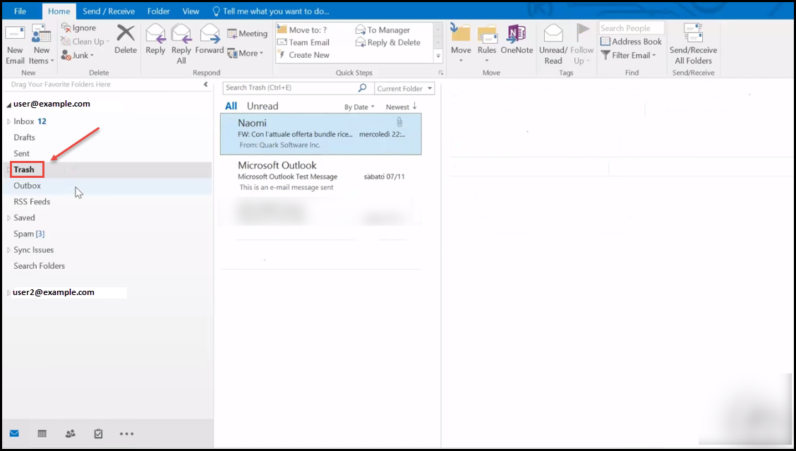Click the Reply All icon
Image resolution: width=796 pixels, height=451 pixels.
coord(181,34)
